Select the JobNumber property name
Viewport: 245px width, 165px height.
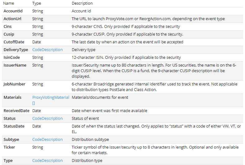(x=14, y=84)
